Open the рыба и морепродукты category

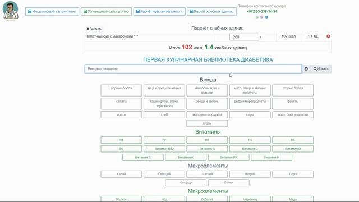click(x=250, y=104)
